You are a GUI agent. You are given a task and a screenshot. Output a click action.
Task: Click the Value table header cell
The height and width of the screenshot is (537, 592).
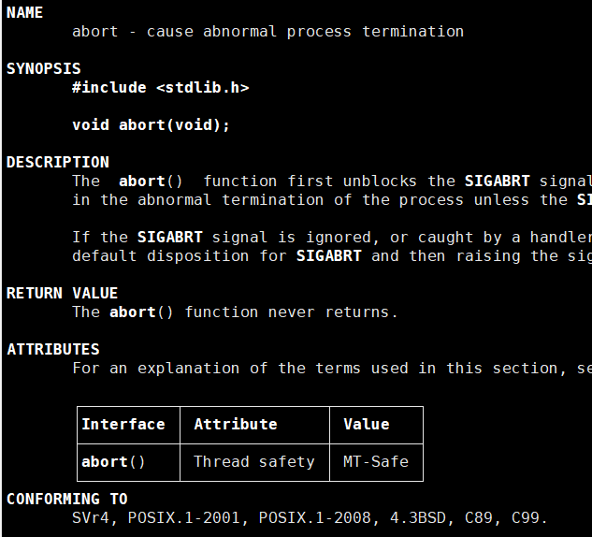click(x=367, y=424)
